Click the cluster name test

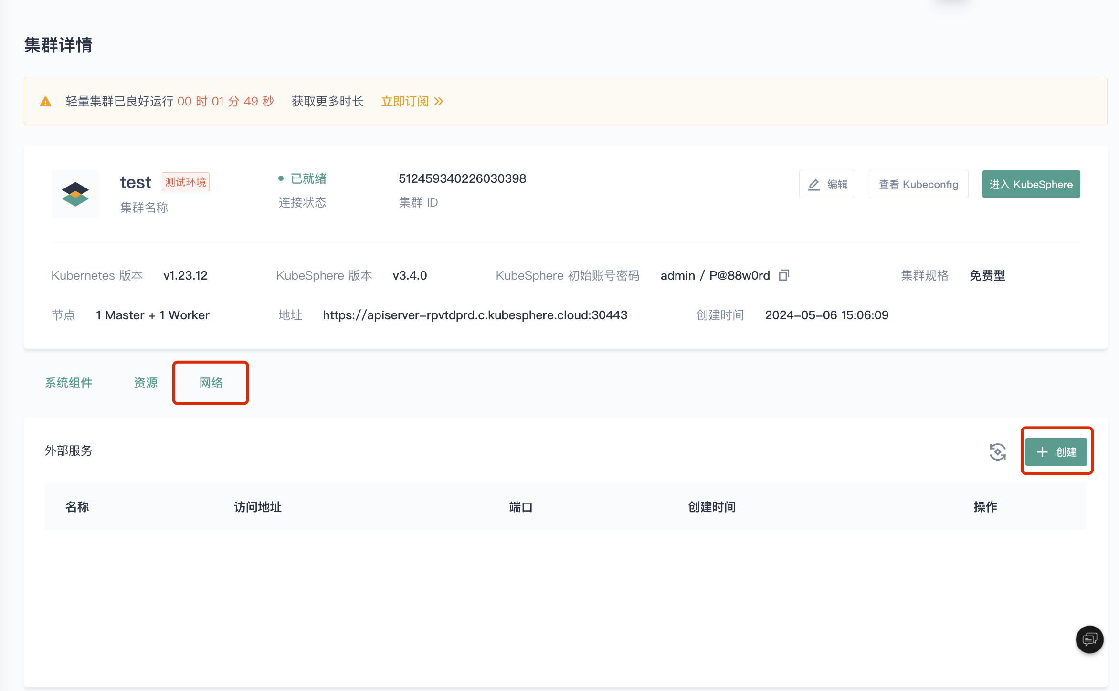[x=136, y=182]
